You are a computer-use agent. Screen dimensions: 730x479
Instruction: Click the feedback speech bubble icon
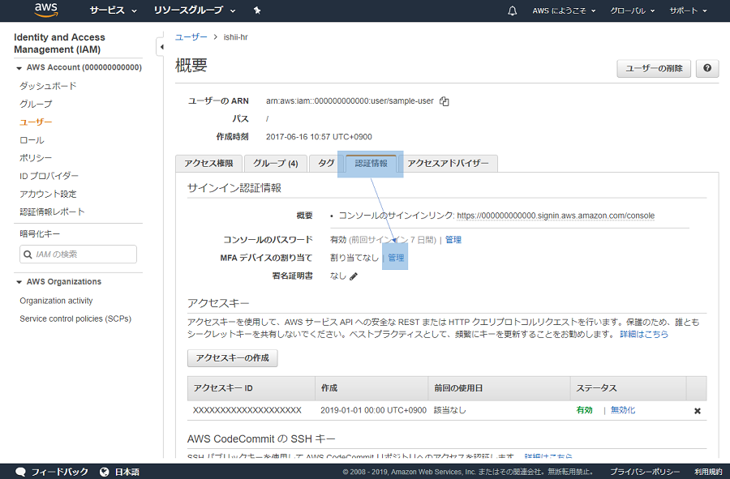(20, 472)
